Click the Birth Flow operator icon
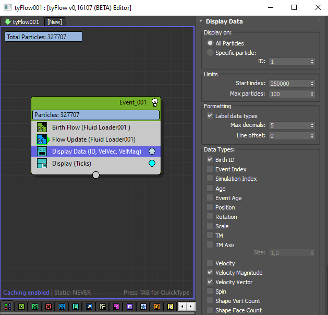The width and height of the screenshot is (328, 315). [x=42, y=127]
